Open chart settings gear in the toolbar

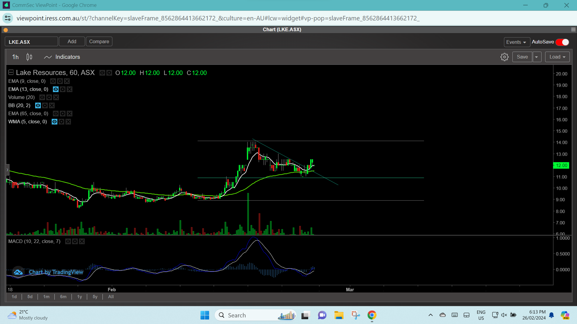(x=504, y=57)
